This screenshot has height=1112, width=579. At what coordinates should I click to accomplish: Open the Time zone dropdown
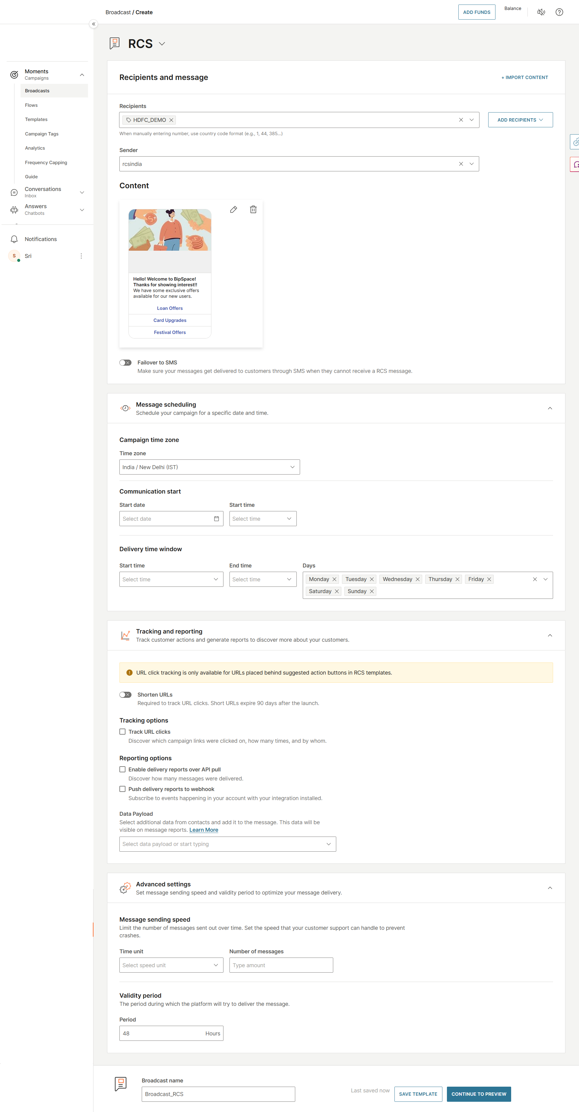(x=209, y=467)
